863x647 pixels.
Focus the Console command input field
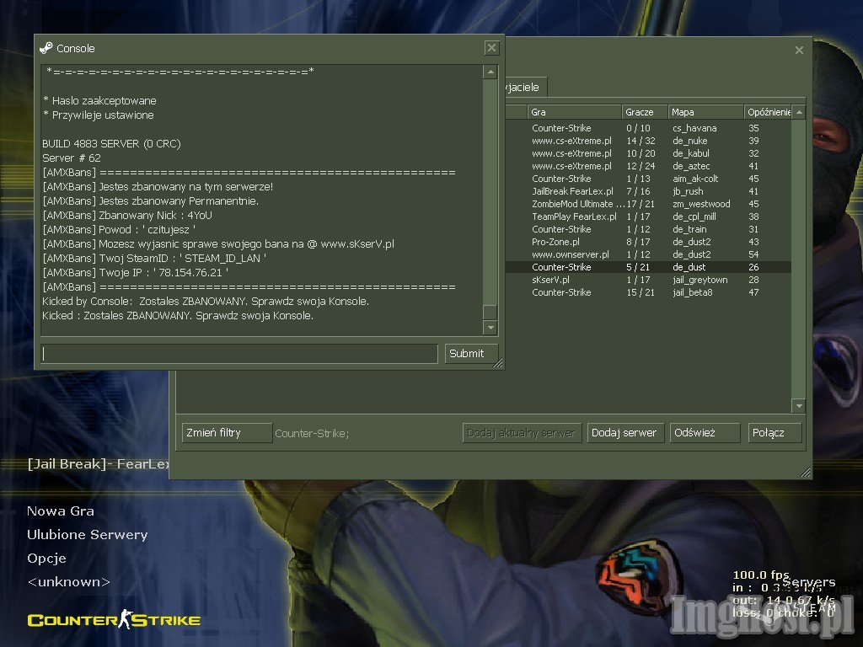point(239,353)
